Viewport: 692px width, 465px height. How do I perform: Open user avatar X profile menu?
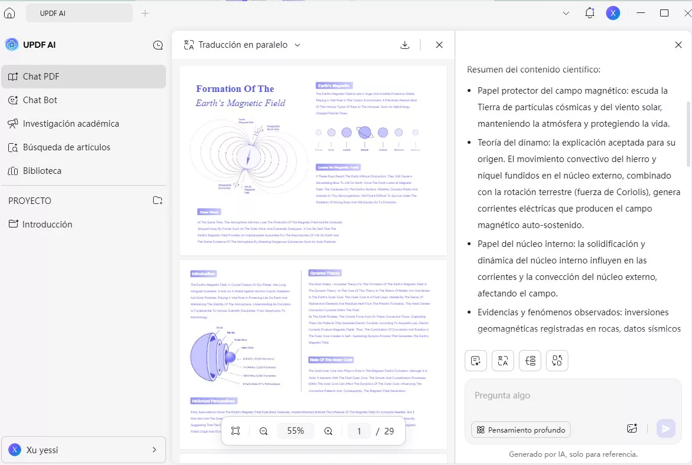[612, 13]
